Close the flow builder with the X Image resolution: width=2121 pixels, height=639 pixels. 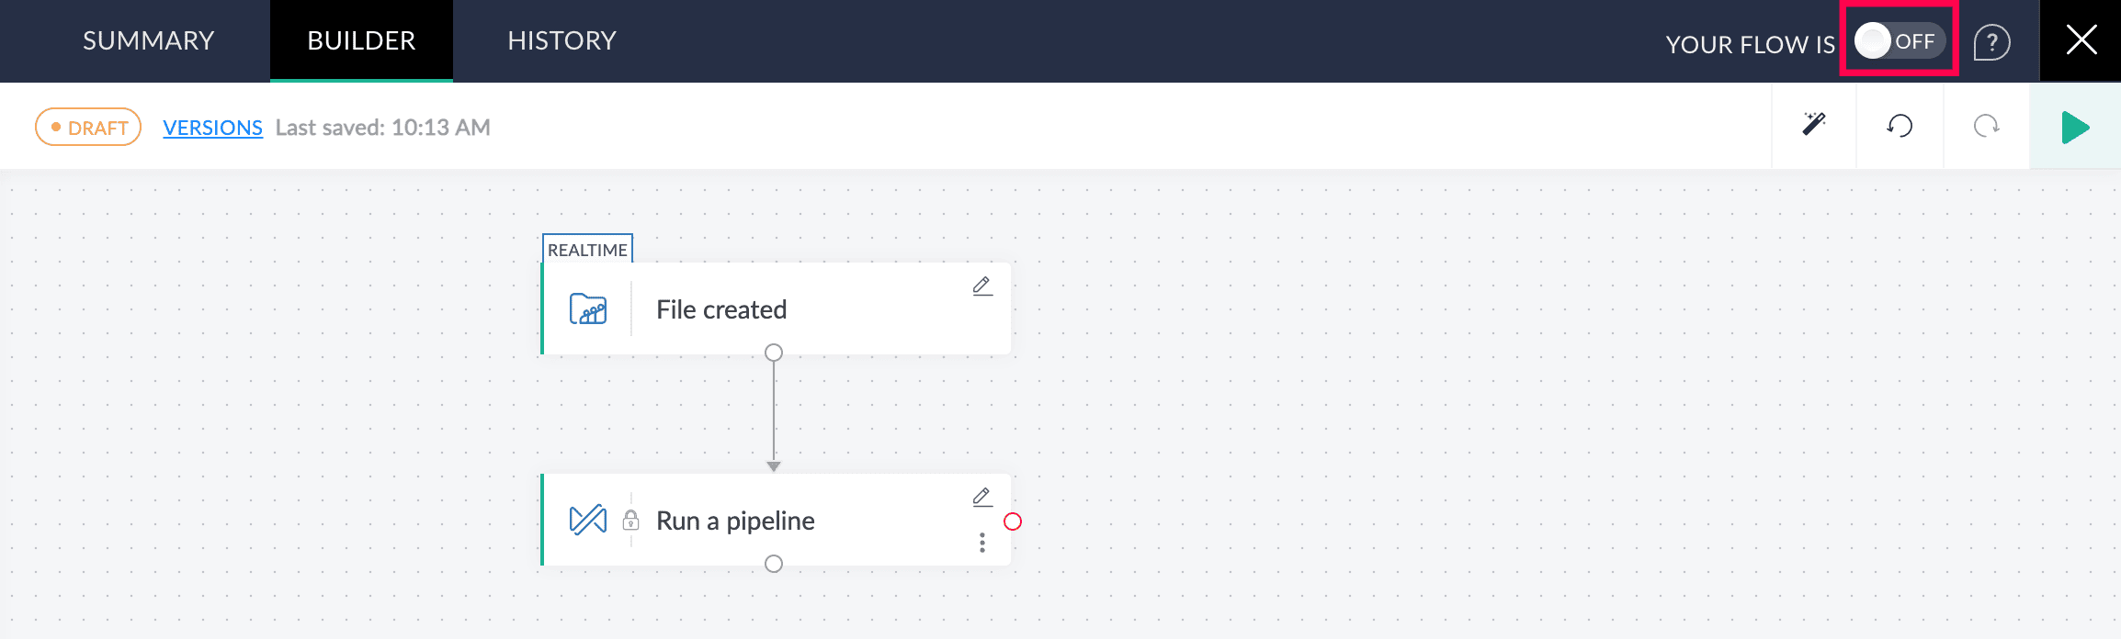[x=2081, y=40]
